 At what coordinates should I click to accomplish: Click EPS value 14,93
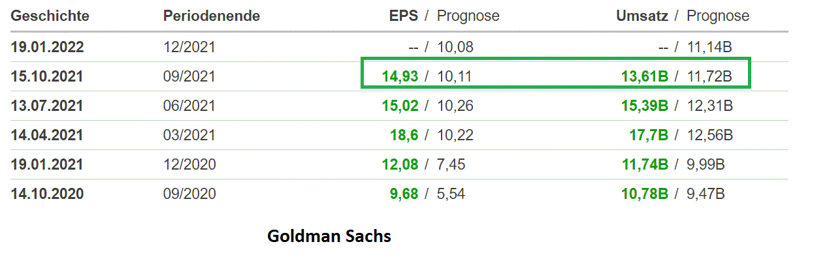[x=400, y=77]
